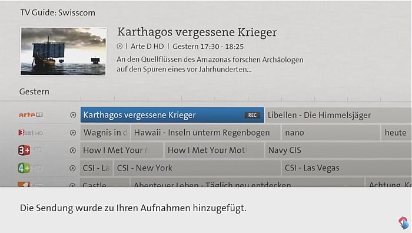The width and height of the screenshot is (412, 233).
Task: Click the replay icon beside 4+
Action: click(x=72, y=168)
